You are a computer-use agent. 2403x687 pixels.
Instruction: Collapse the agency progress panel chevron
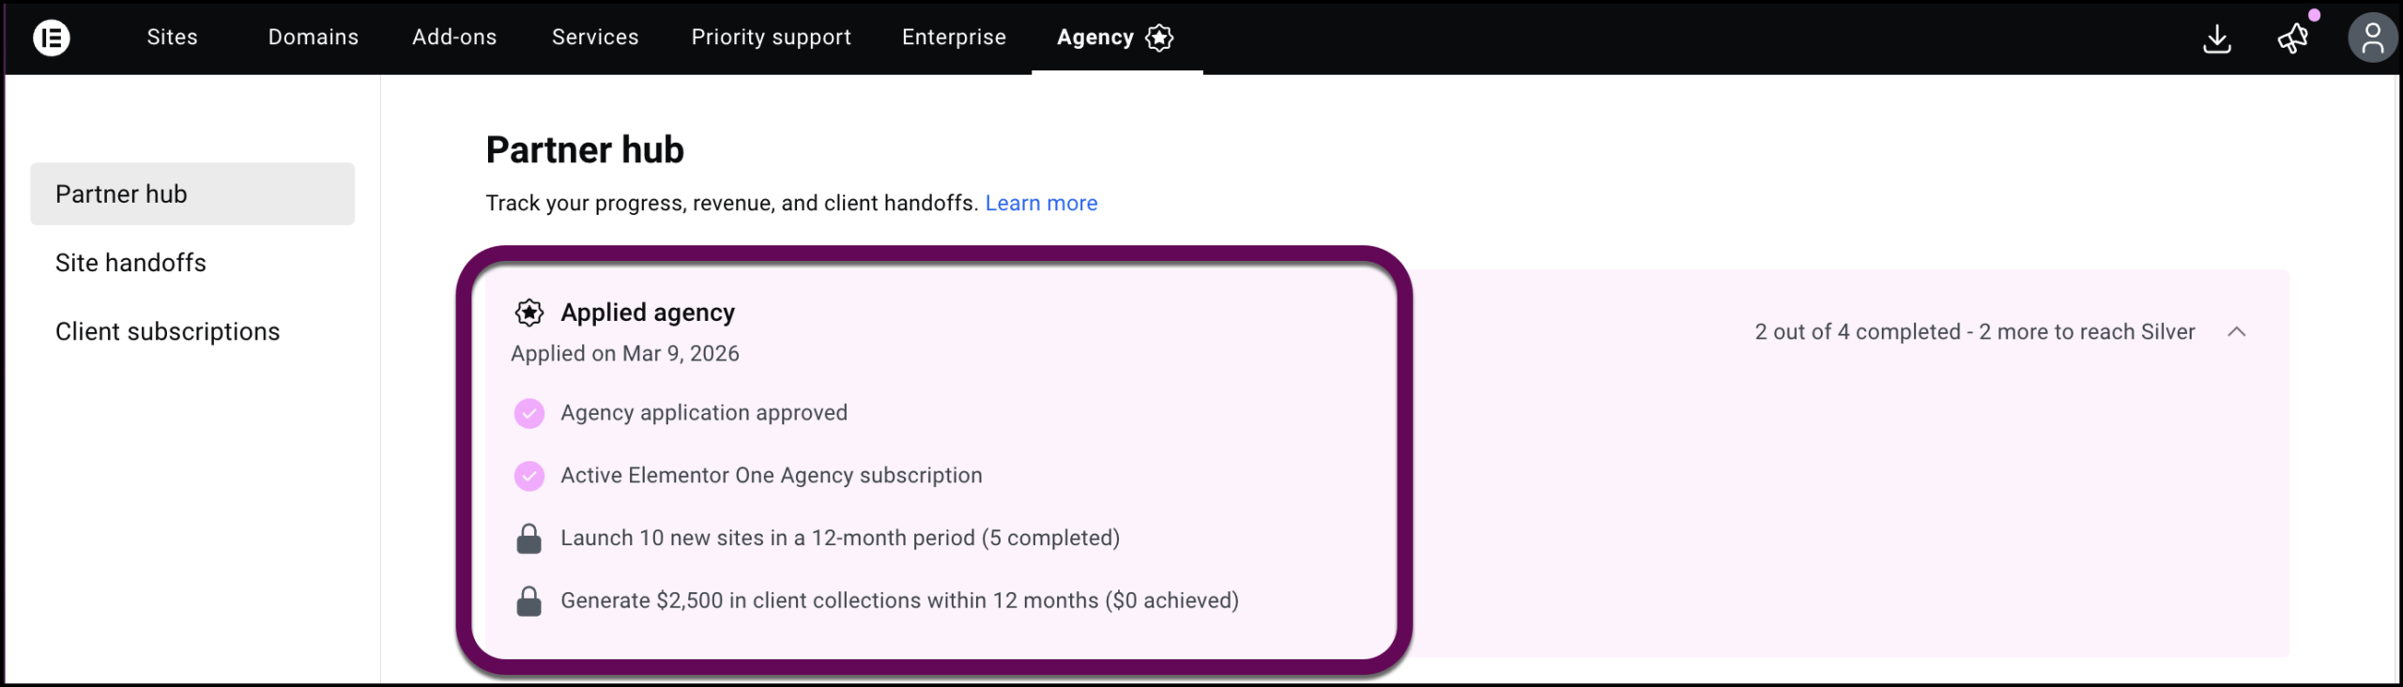(2237, 332)
